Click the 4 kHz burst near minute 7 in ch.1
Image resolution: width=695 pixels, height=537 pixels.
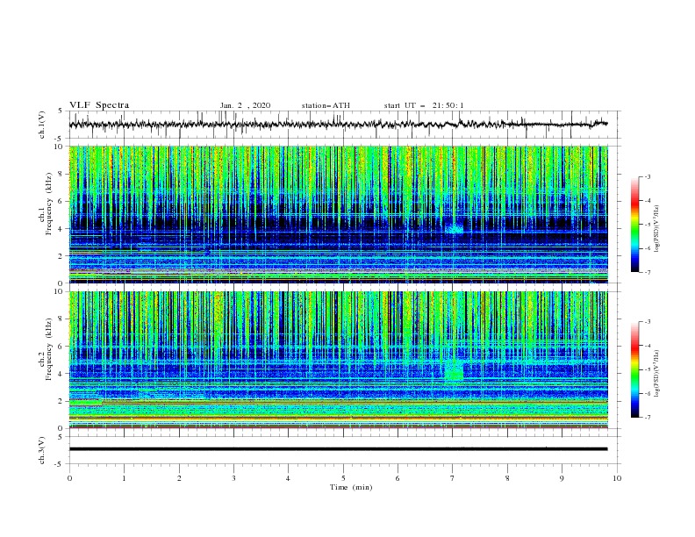pyautogui.click(x=455, y=229)
